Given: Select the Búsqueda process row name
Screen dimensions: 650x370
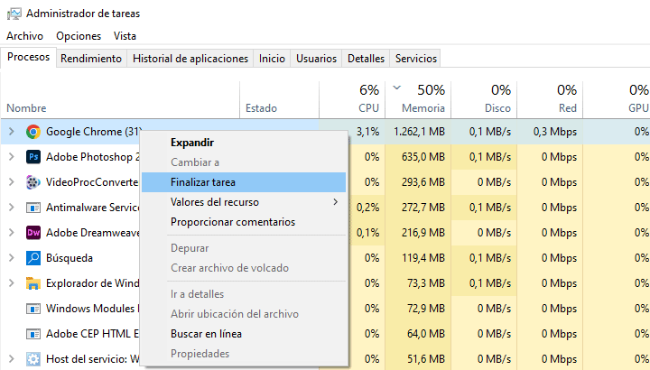Looking at the screenshot, I should [x=70, y=258].
